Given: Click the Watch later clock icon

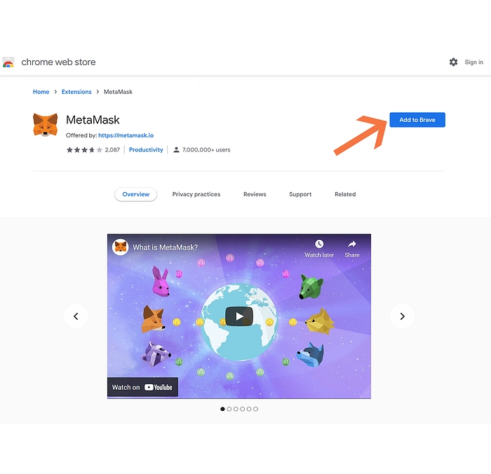Looking at the screenshot, I should (319, 243).
